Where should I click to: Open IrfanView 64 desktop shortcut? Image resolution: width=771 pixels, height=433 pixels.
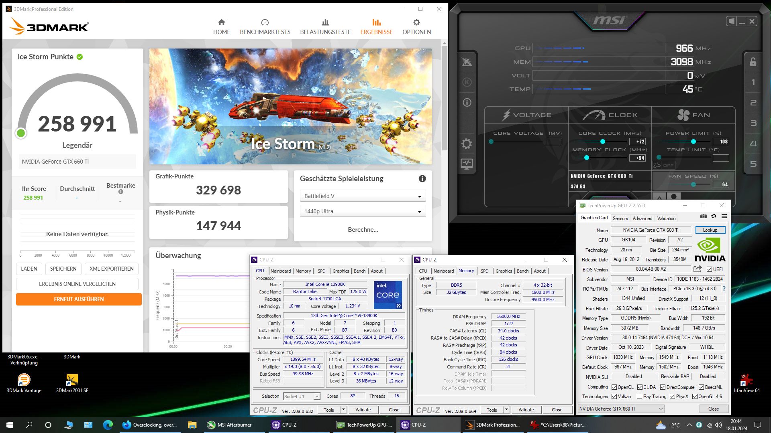(747, 383)
